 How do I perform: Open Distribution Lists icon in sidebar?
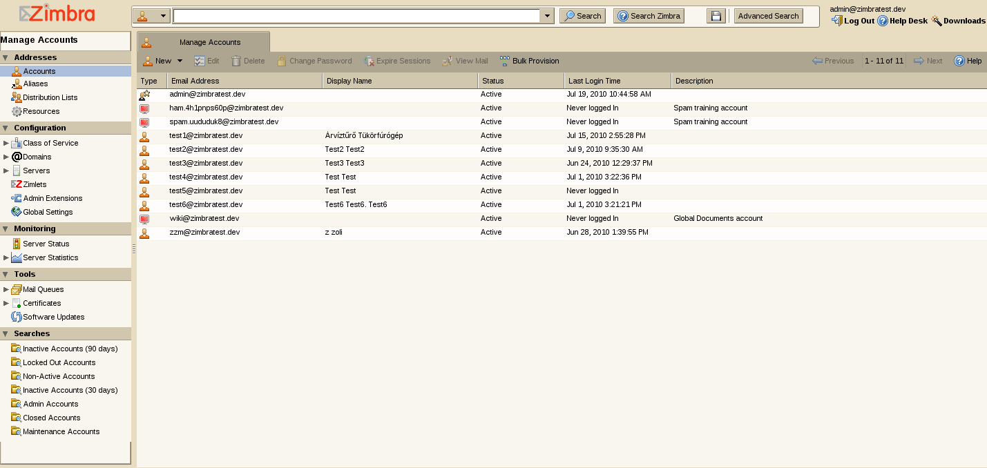click(x=17, y=97)
